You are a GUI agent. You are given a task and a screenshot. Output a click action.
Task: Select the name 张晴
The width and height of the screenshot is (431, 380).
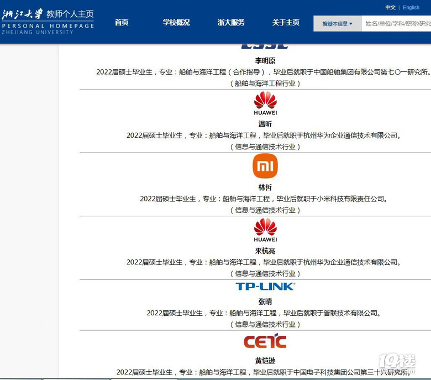pyautogui.click(x=265, y=301)
